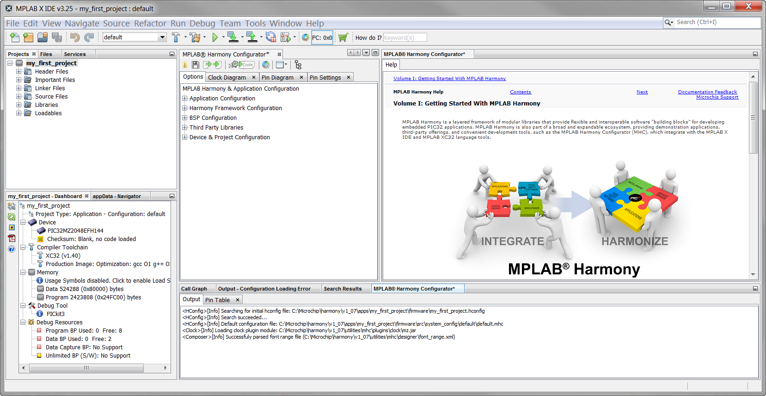Screen dimensions: 766x396
Task: Click the Microchip Support link
Action: (x=717, y=97)
